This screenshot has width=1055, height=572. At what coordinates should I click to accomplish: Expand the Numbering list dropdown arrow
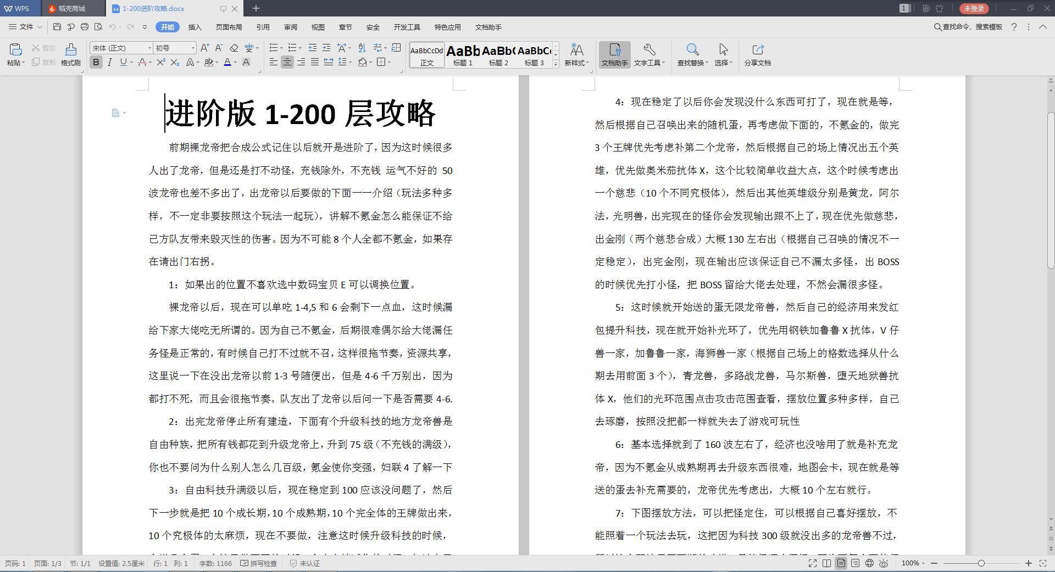300,48
